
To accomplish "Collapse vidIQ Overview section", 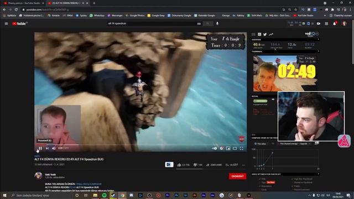I will (319, 39).
